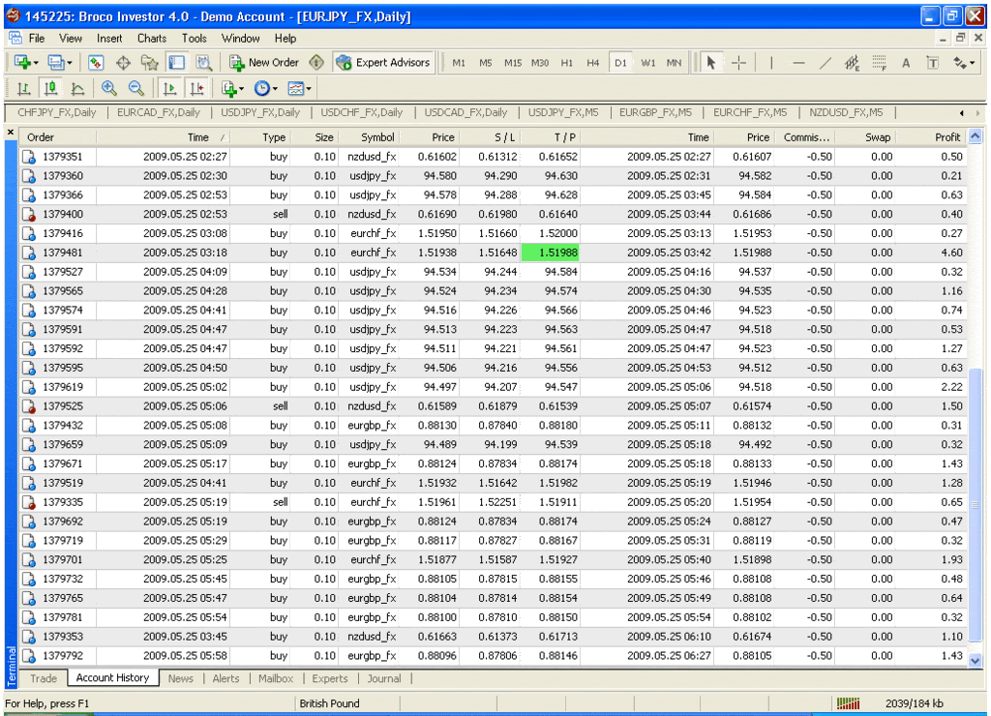Select the Text Label tool
The image size is (991, 716).
point(933,63)
